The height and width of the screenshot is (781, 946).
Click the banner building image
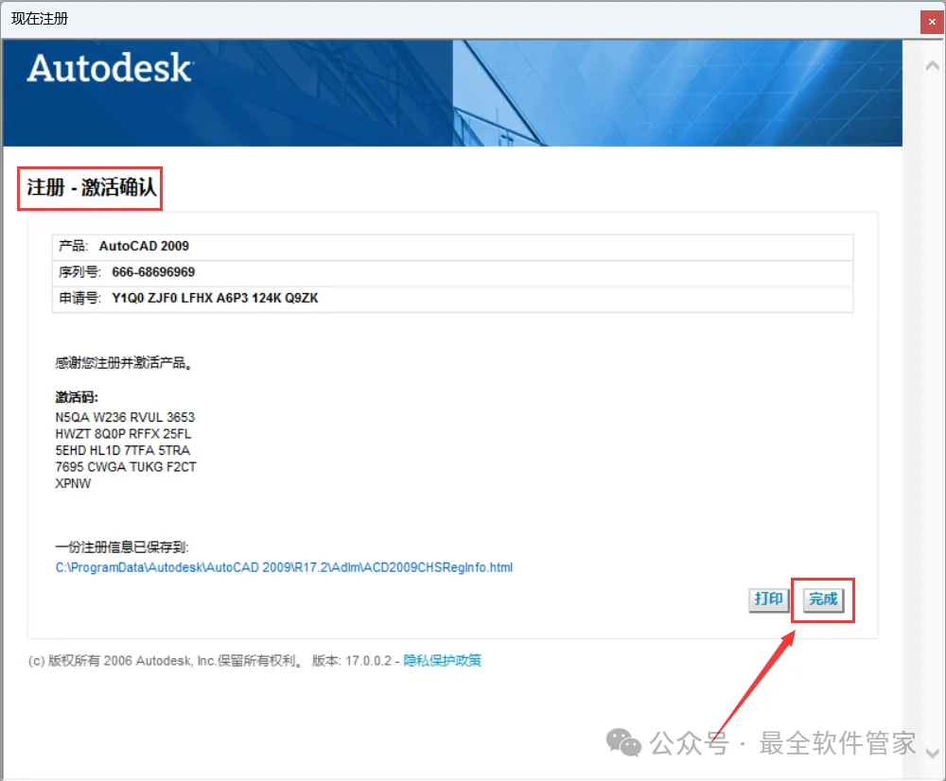pos(677,93)
